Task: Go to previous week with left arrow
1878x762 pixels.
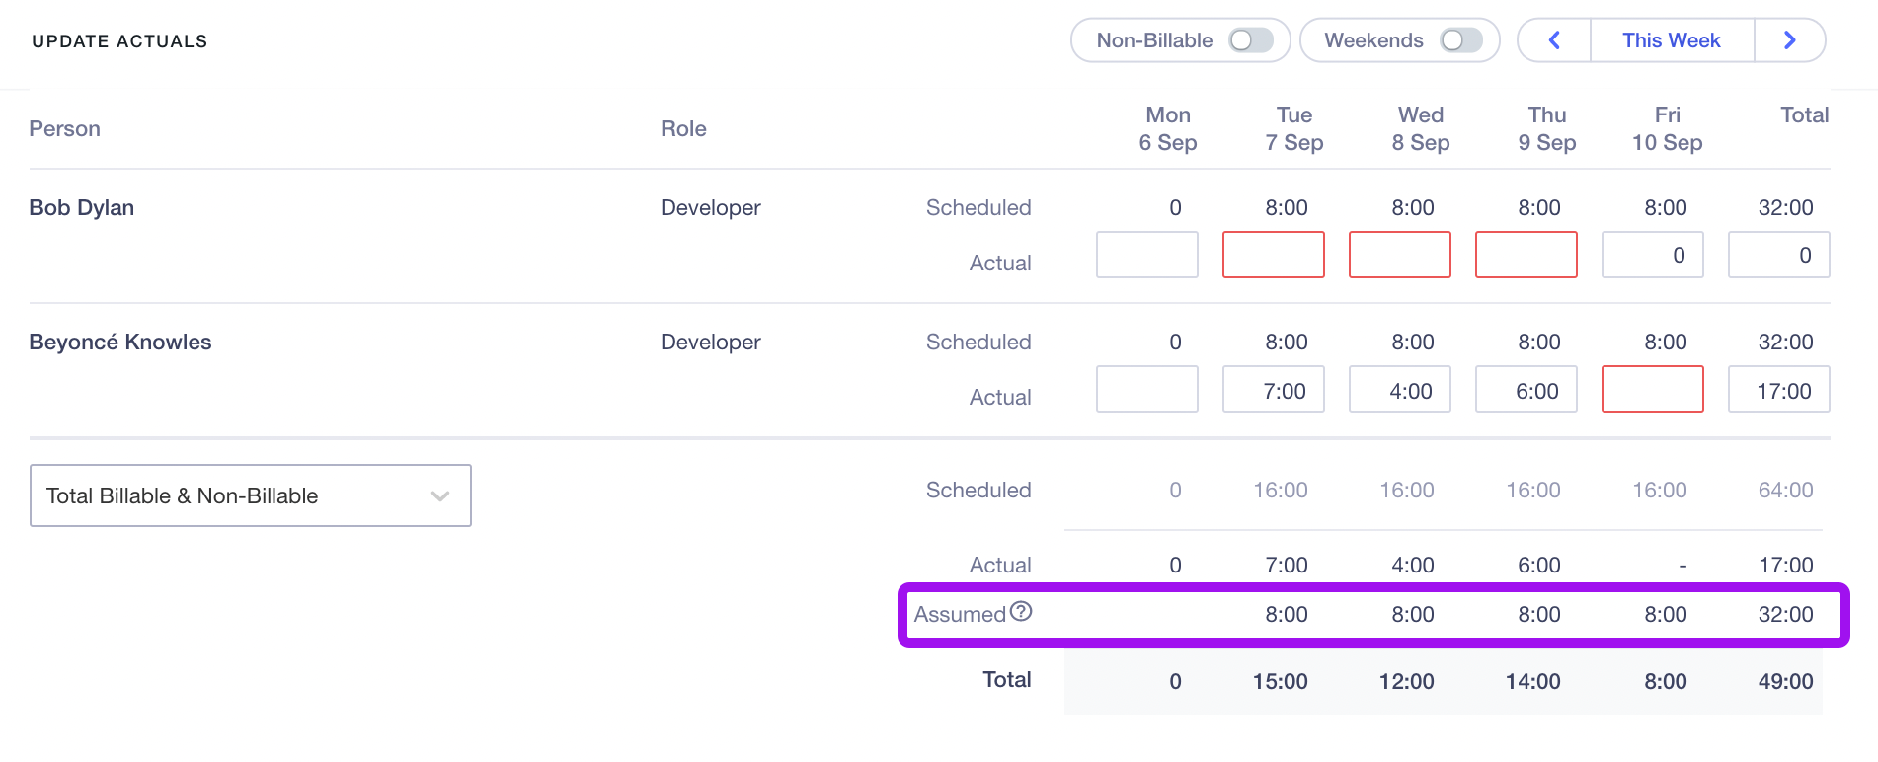Action: (1554, 40)
